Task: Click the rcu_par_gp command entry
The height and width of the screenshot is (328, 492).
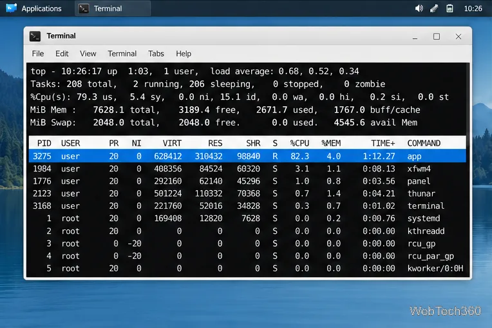Action: 430,256
